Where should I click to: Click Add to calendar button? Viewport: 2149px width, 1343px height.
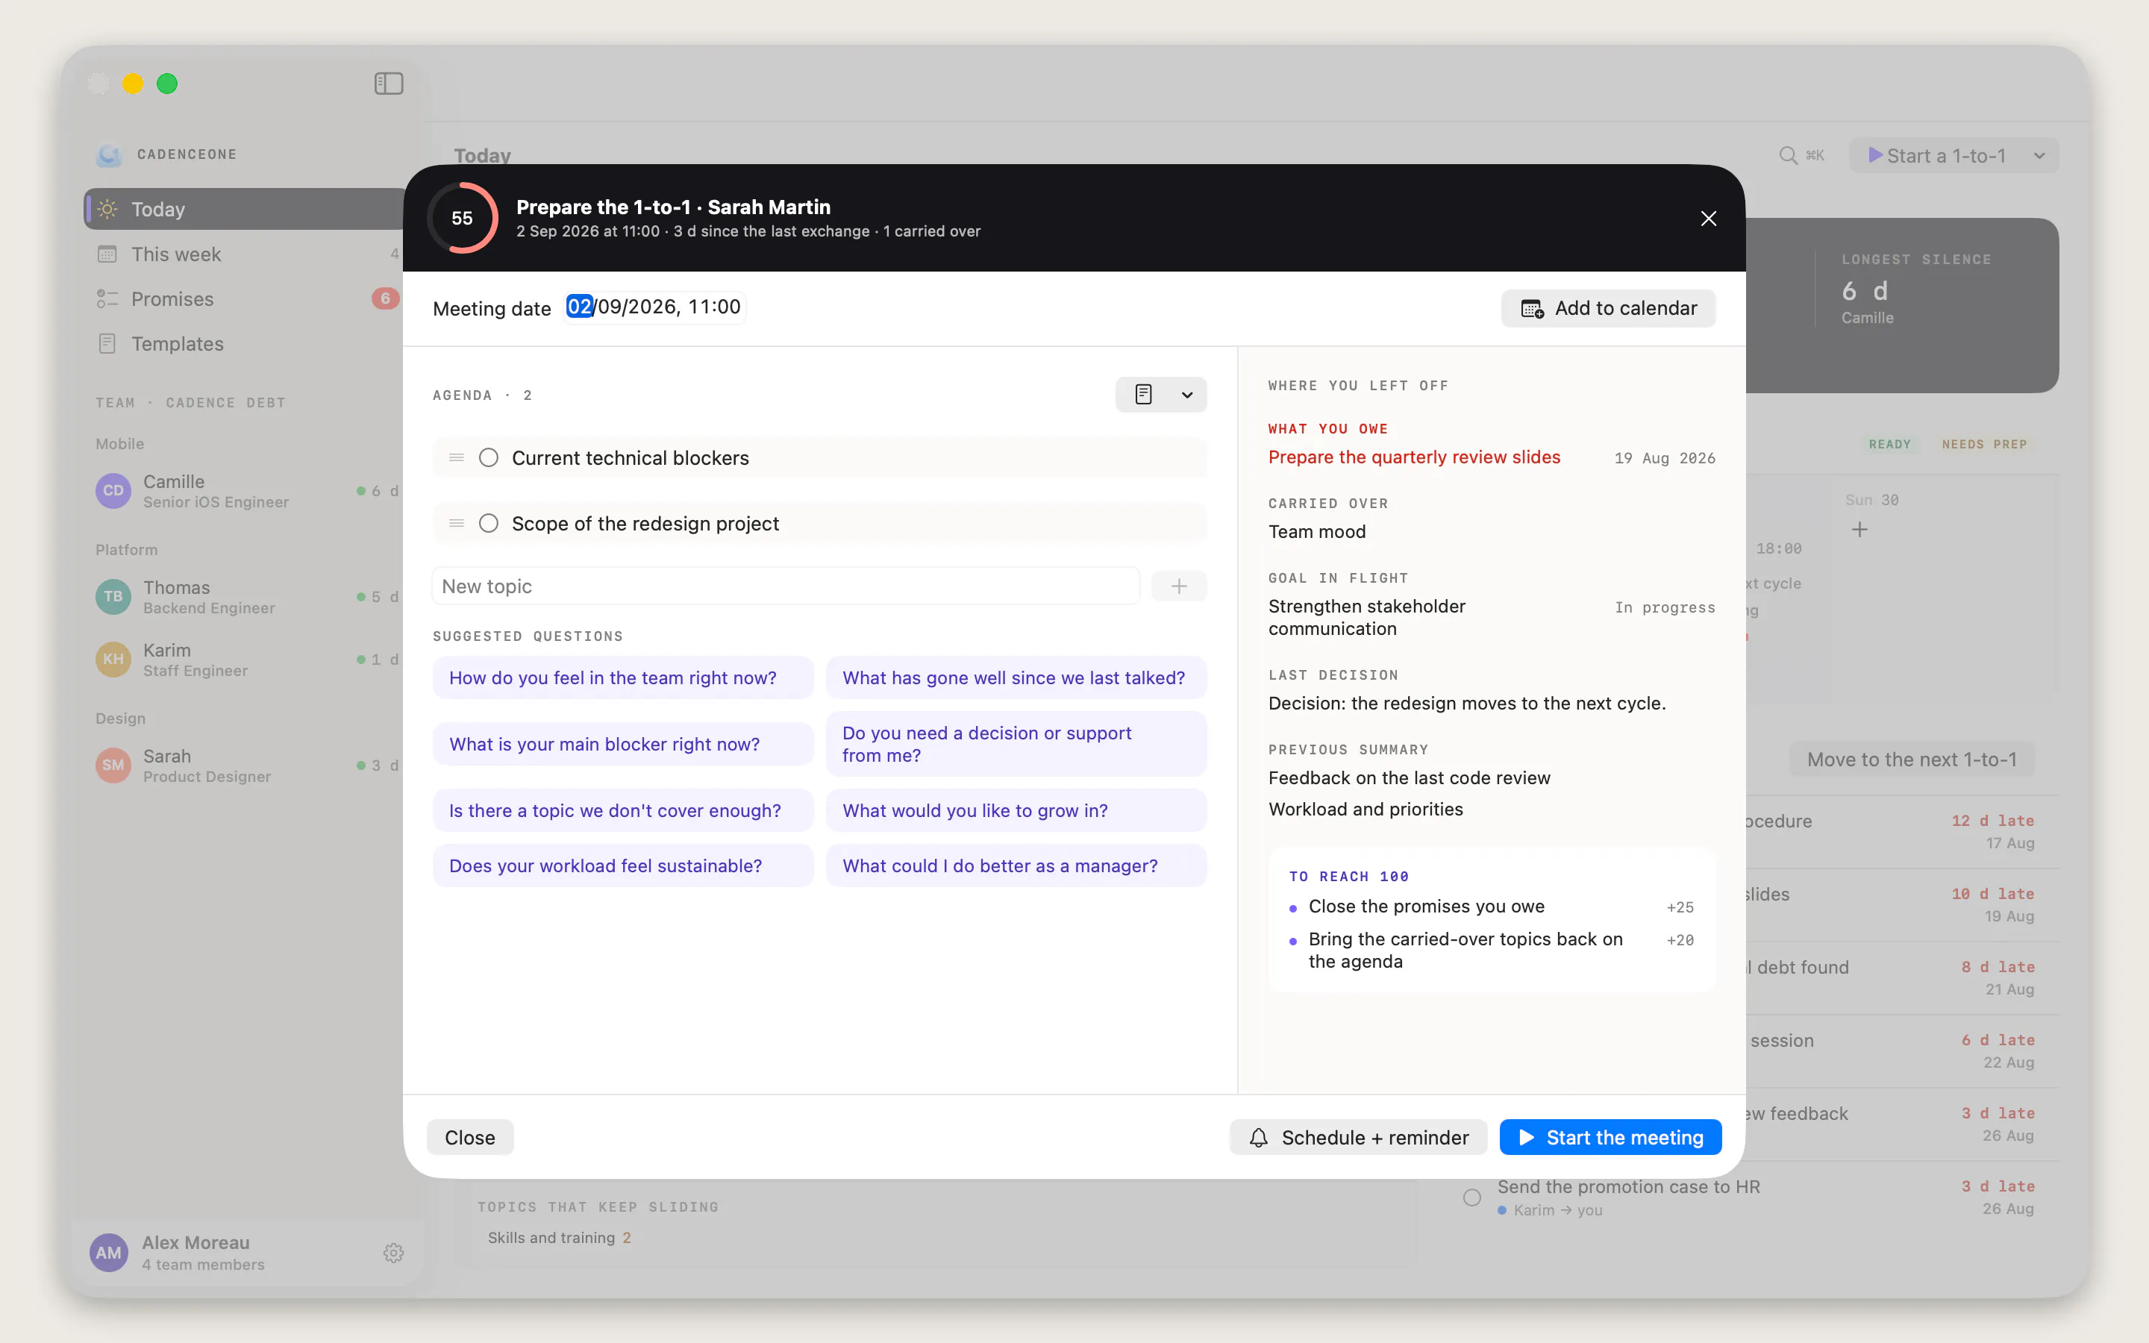coord(1608,308)
